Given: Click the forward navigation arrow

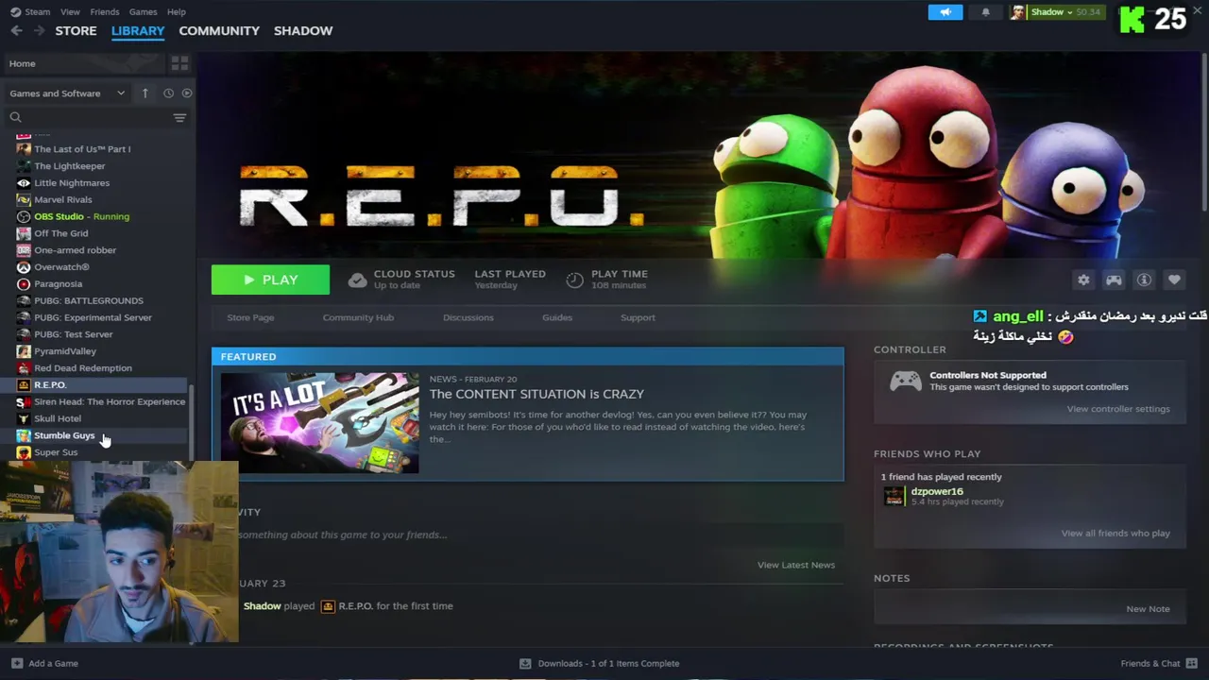Looking at the screenshot, I should point(39,30).
